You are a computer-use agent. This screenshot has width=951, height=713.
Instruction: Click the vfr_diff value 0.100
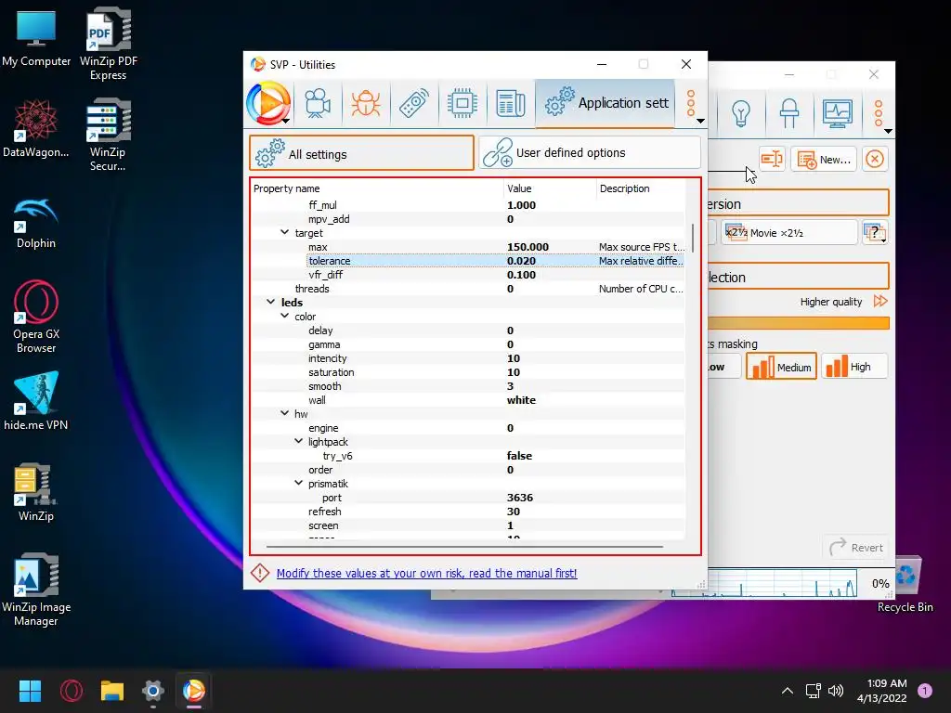pos(521,275)
